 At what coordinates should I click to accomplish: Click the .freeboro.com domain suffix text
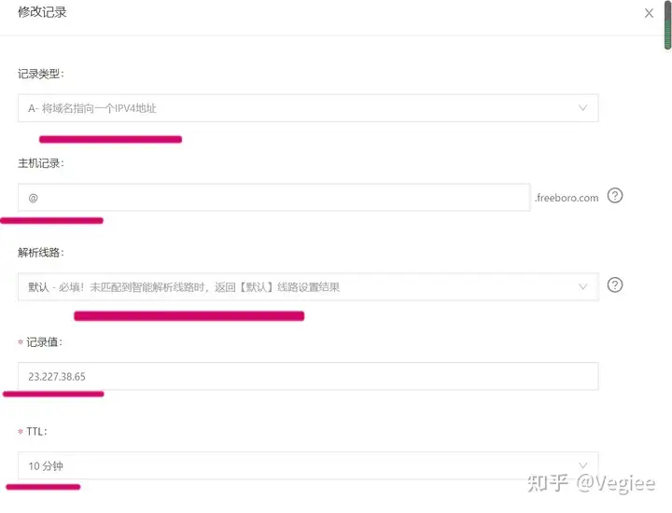pyautogui.click(x=567, y=198)
